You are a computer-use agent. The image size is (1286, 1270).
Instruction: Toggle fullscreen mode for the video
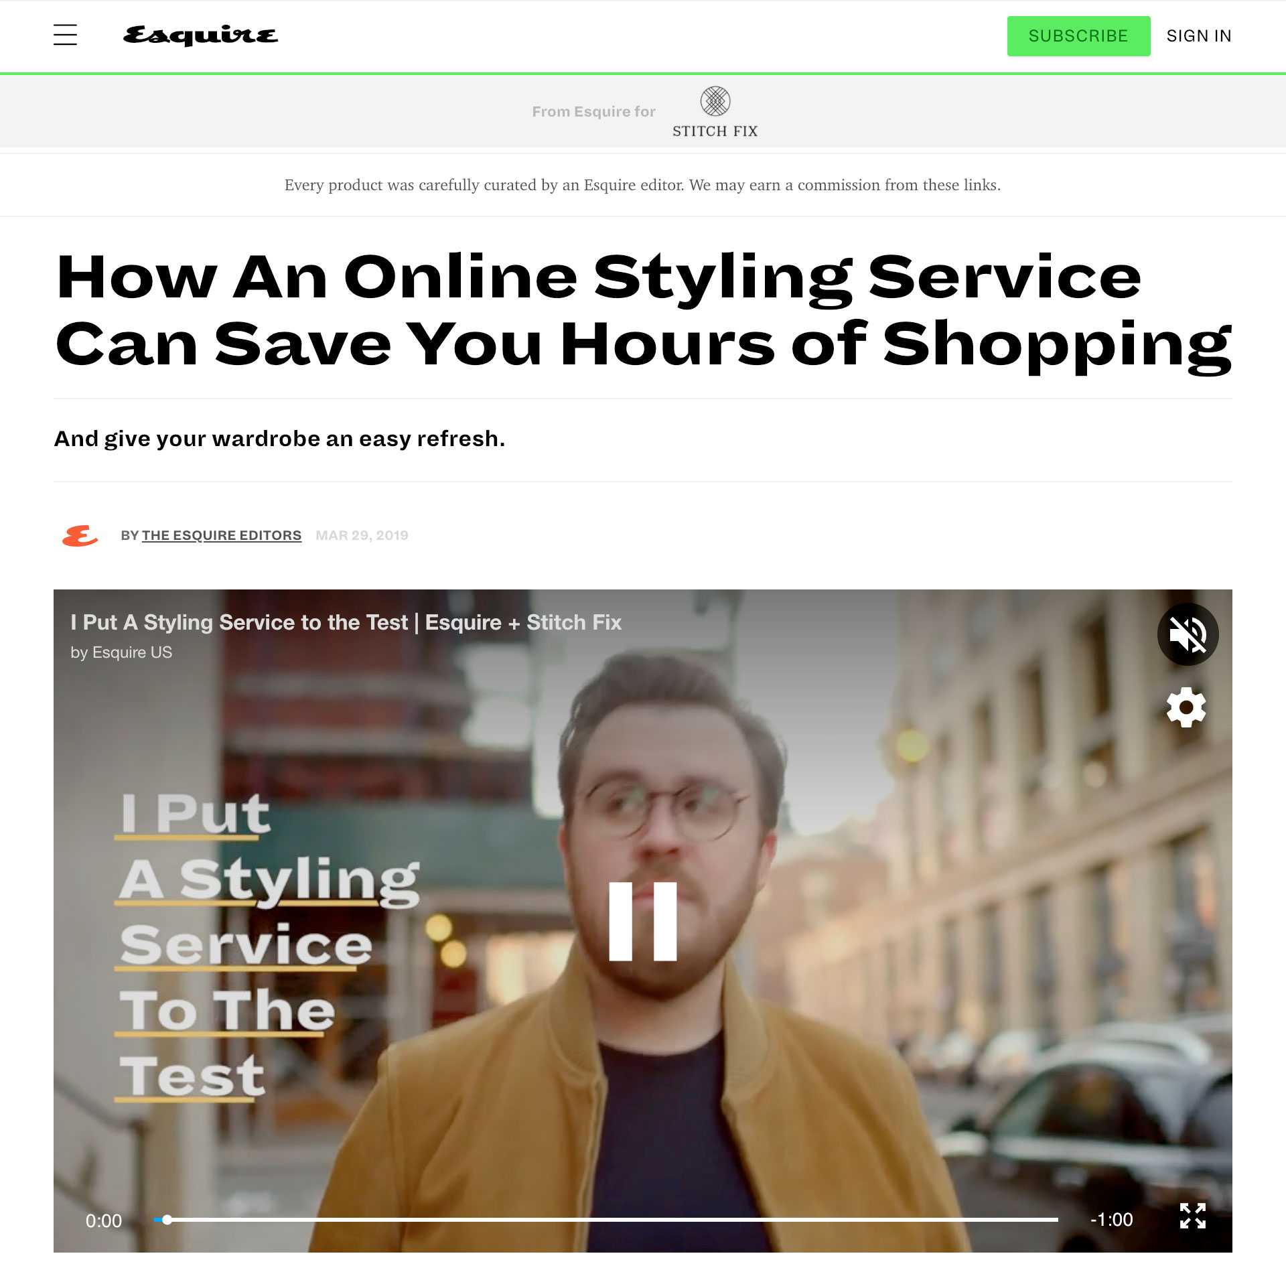pos(1192,1216)
